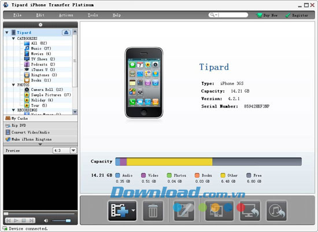This screenshot has height=232, width=318.
Task: Click the Audio blue legend swatch
Action: [x=117, y=175]
